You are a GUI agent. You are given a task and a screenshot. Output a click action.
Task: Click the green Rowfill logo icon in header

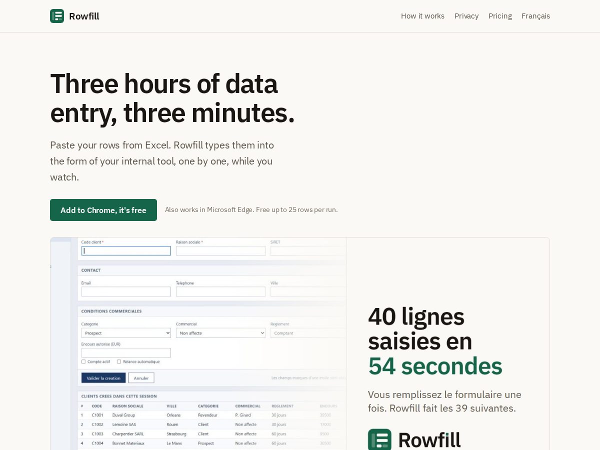[x=57, y=16]
